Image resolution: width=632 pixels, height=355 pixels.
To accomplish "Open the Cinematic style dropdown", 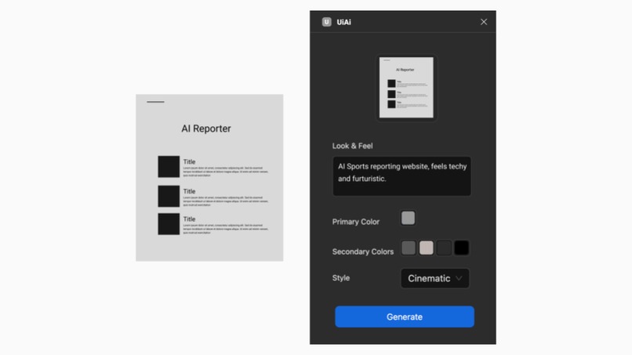I will point(435,278).
